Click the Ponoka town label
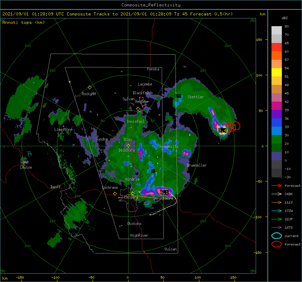 [x=153, y=69]
